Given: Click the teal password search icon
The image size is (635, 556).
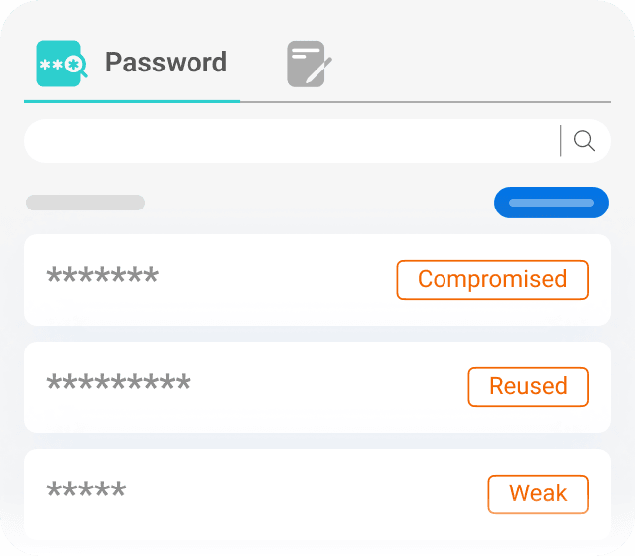Looking at the screenshot, I should pyautogui.click(x=62, y=64).
